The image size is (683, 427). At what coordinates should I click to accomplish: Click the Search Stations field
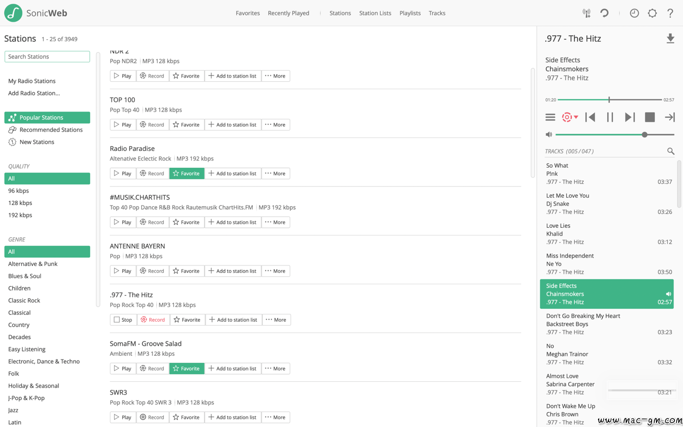47,57
